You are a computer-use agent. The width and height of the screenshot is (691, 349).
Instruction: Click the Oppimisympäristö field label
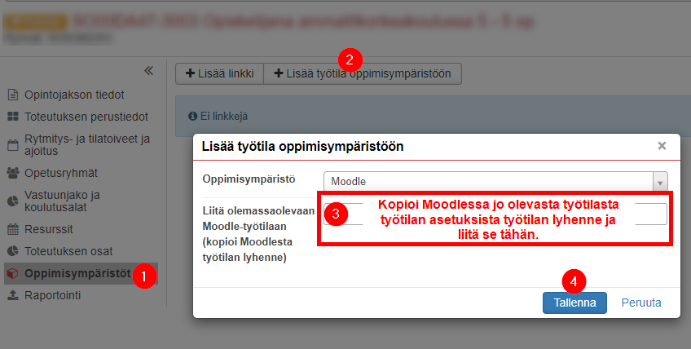[249, 179]
